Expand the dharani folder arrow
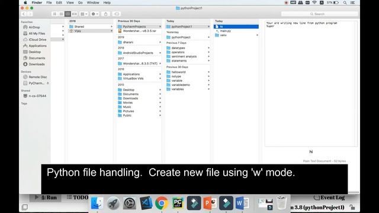The width and height of the screenshot is (379, 213). pos(160,42)
